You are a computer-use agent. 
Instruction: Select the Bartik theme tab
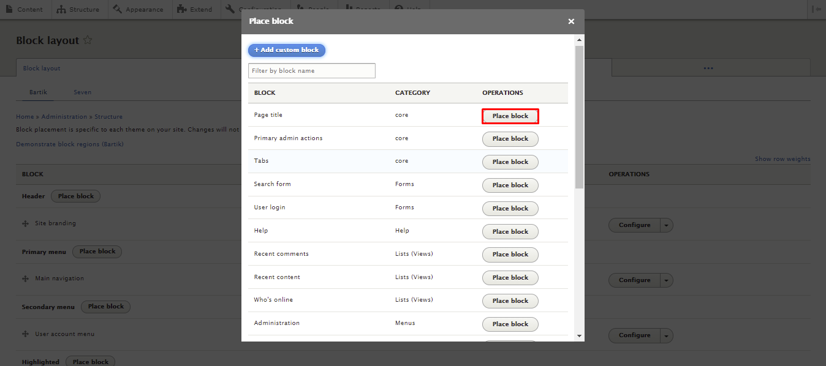(38, 92)
